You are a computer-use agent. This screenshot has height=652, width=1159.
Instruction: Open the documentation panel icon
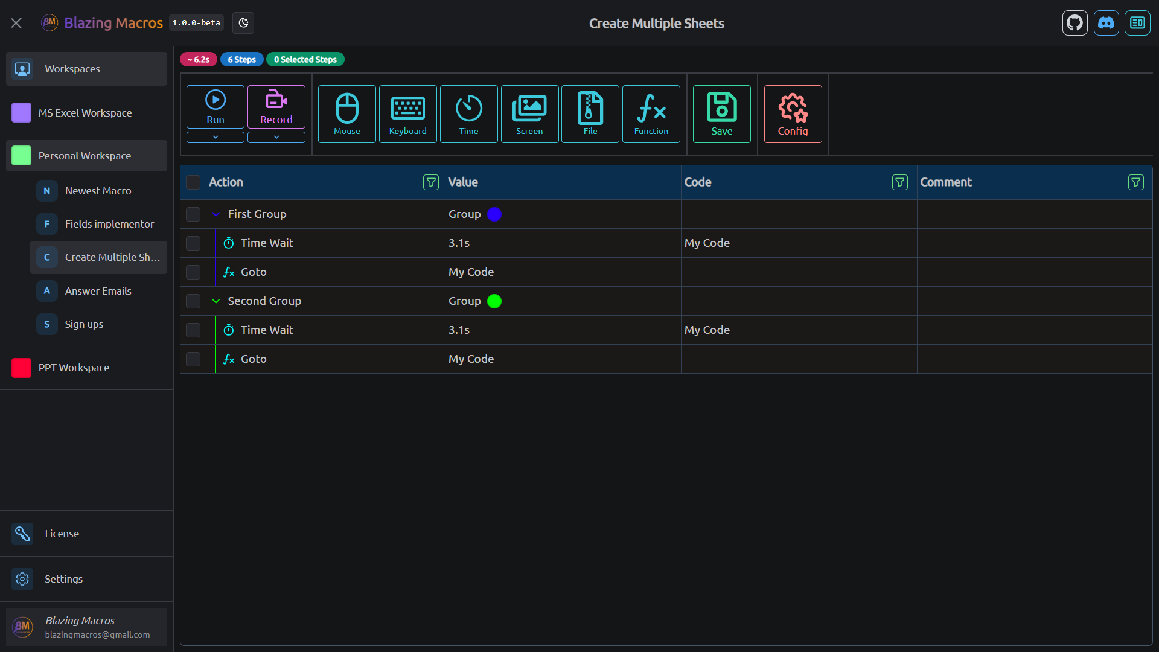coord(1138,23)
